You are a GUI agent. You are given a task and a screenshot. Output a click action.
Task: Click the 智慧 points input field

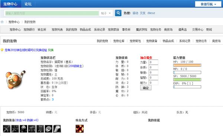[x=153, y=78]
